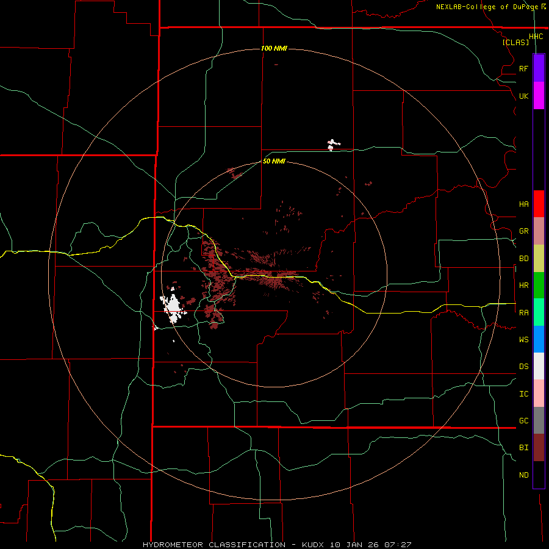Click the GR legend label

click(x=523, y=231)
